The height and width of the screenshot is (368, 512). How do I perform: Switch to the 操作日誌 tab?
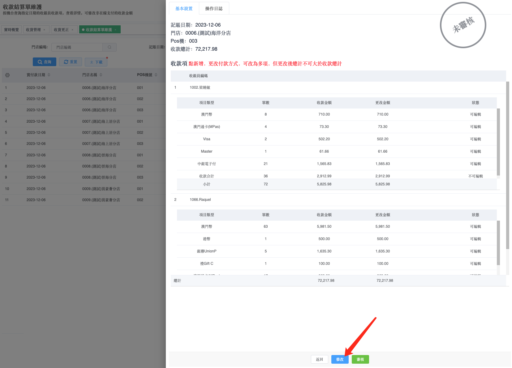click(214, 9)
